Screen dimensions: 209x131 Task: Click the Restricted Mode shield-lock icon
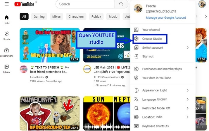click(x=136, y=108)
